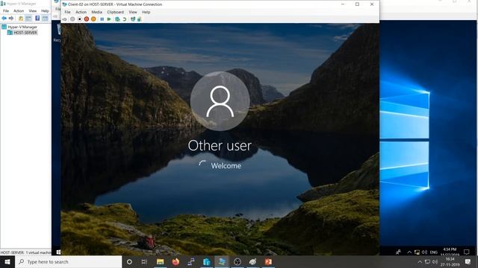The width and height of the screenshot is (478, 268).
Task: Click the last icon in the VM Connection toolbar
Action: [x=140, y=19]
